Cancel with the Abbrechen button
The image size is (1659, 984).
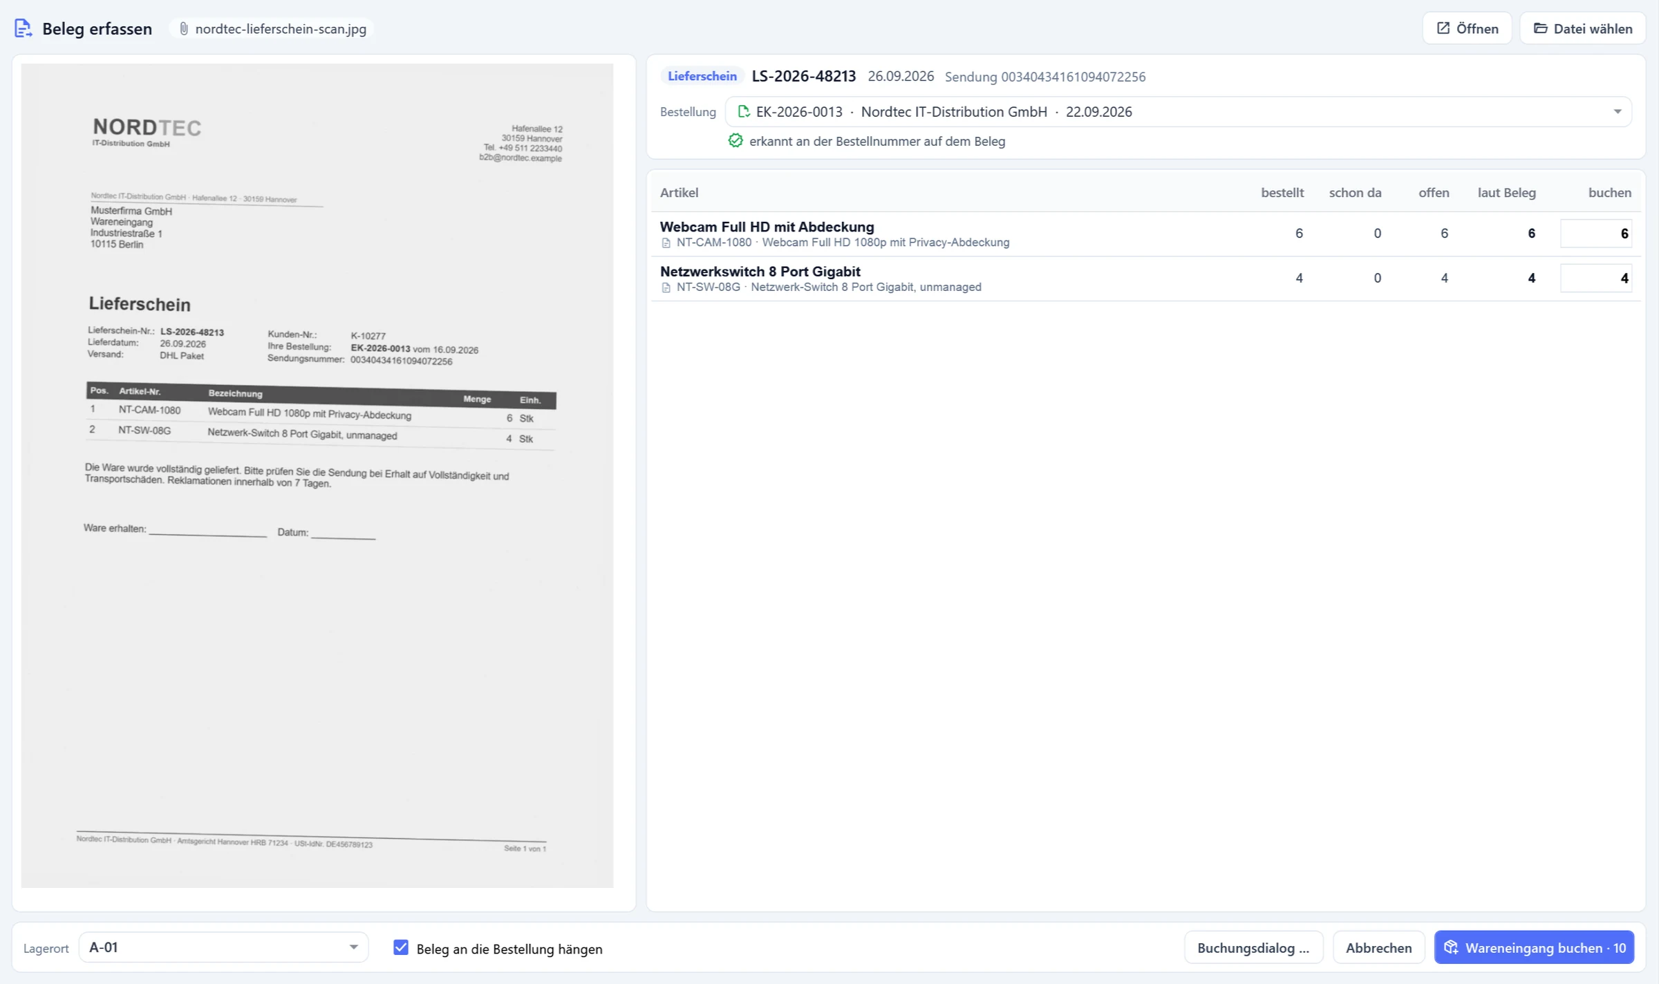[x=1378, y=947]
